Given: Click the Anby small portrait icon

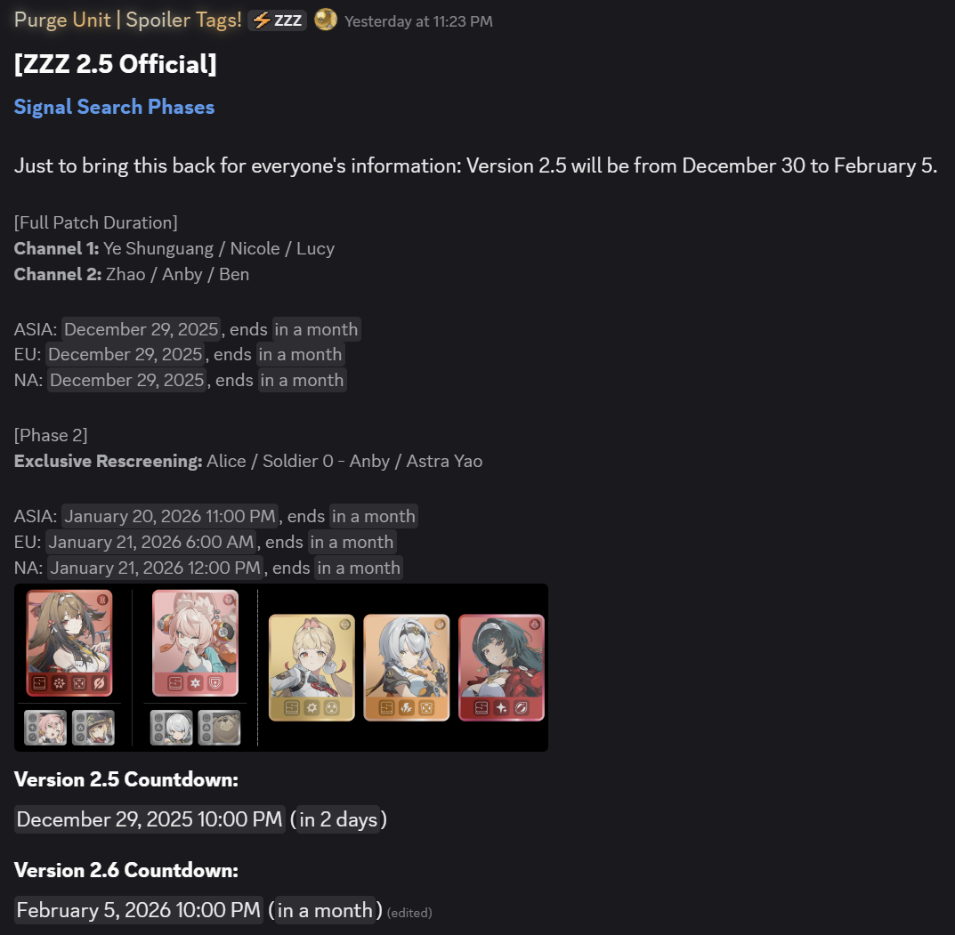Looking at the screenshot, I should (x=171, y=728).
